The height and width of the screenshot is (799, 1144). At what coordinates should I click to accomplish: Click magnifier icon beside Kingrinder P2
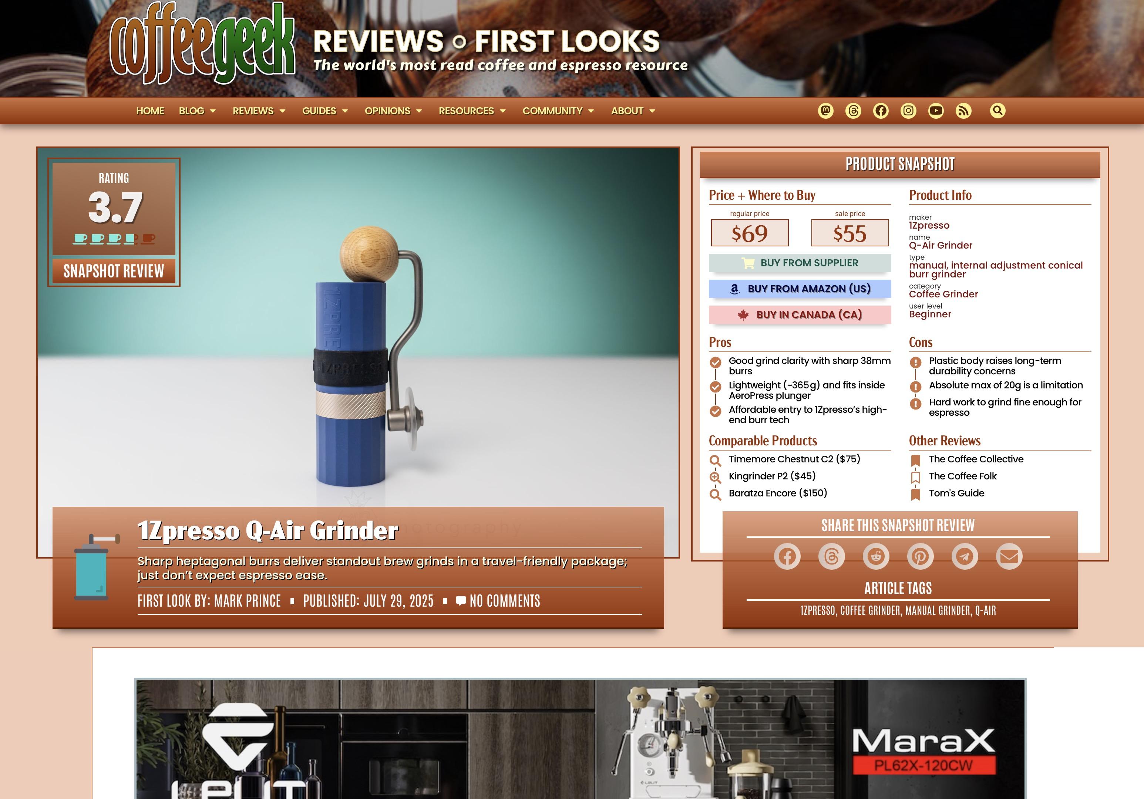click(715, 477)
